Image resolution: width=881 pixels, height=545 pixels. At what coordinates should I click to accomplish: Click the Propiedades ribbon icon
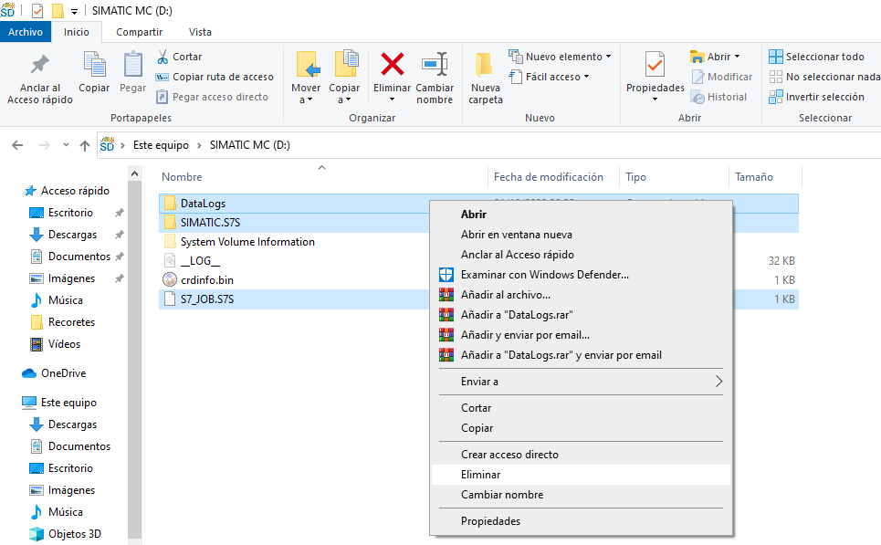[656, 78]
